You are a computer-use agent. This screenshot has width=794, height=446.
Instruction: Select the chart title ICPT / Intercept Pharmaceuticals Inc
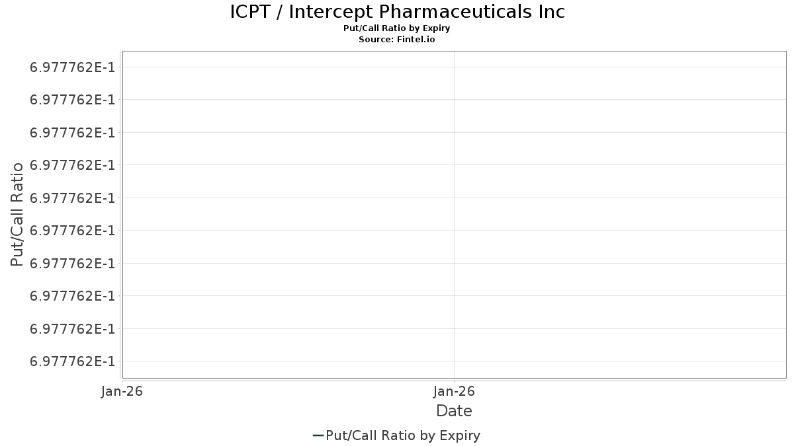397,12
